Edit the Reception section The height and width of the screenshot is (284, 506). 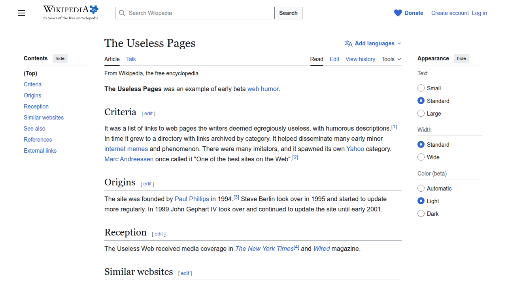click(x=159, y=234)
